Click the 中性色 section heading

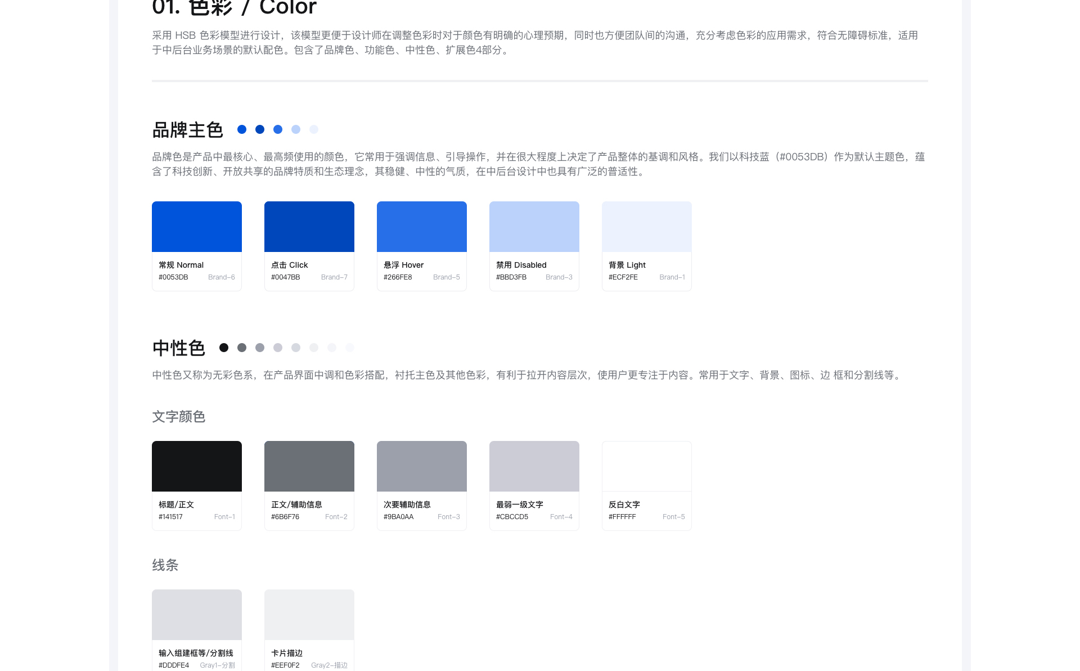click(178, 348)
